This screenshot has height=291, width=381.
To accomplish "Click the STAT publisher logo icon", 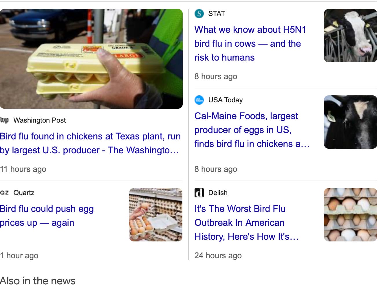I will coord(199,14).
